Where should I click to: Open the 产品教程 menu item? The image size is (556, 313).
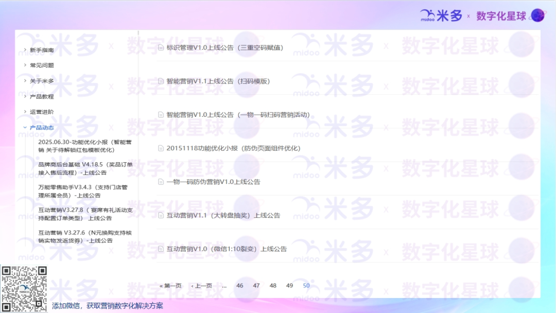tap(42, 96)
